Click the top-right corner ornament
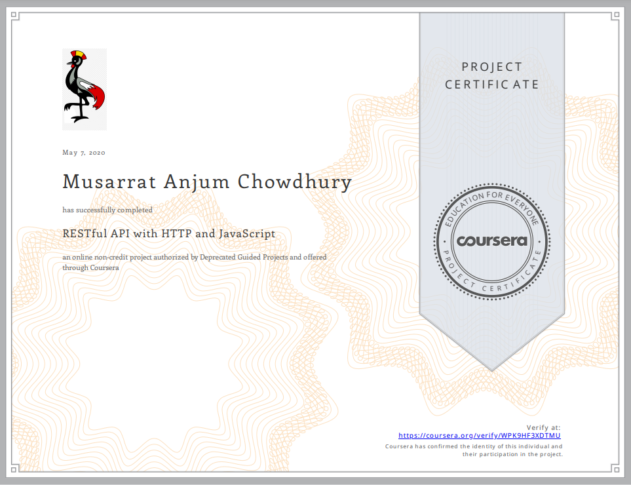Viewport: 631px width, 485px height. 614,17
